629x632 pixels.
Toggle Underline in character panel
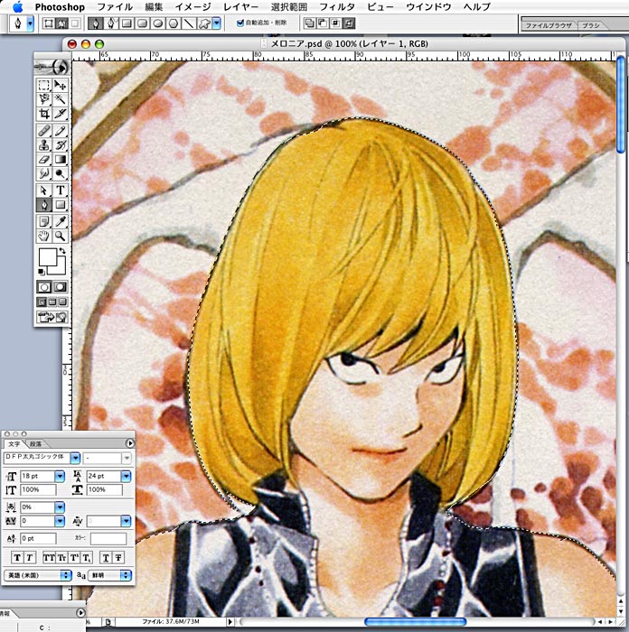click(x=106, y=558)
